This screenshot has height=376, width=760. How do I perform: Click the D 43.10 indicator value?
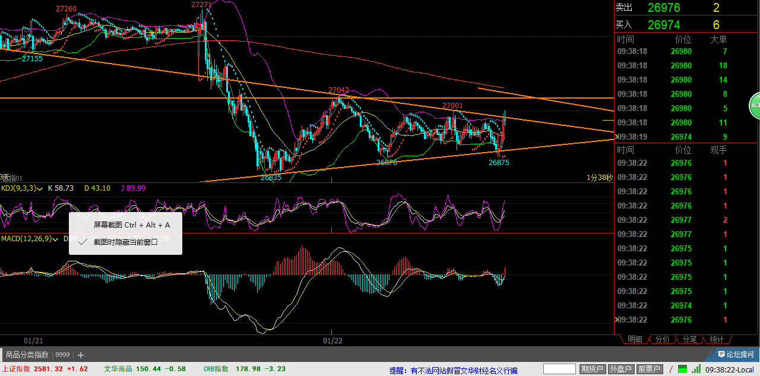coord(97,188)
